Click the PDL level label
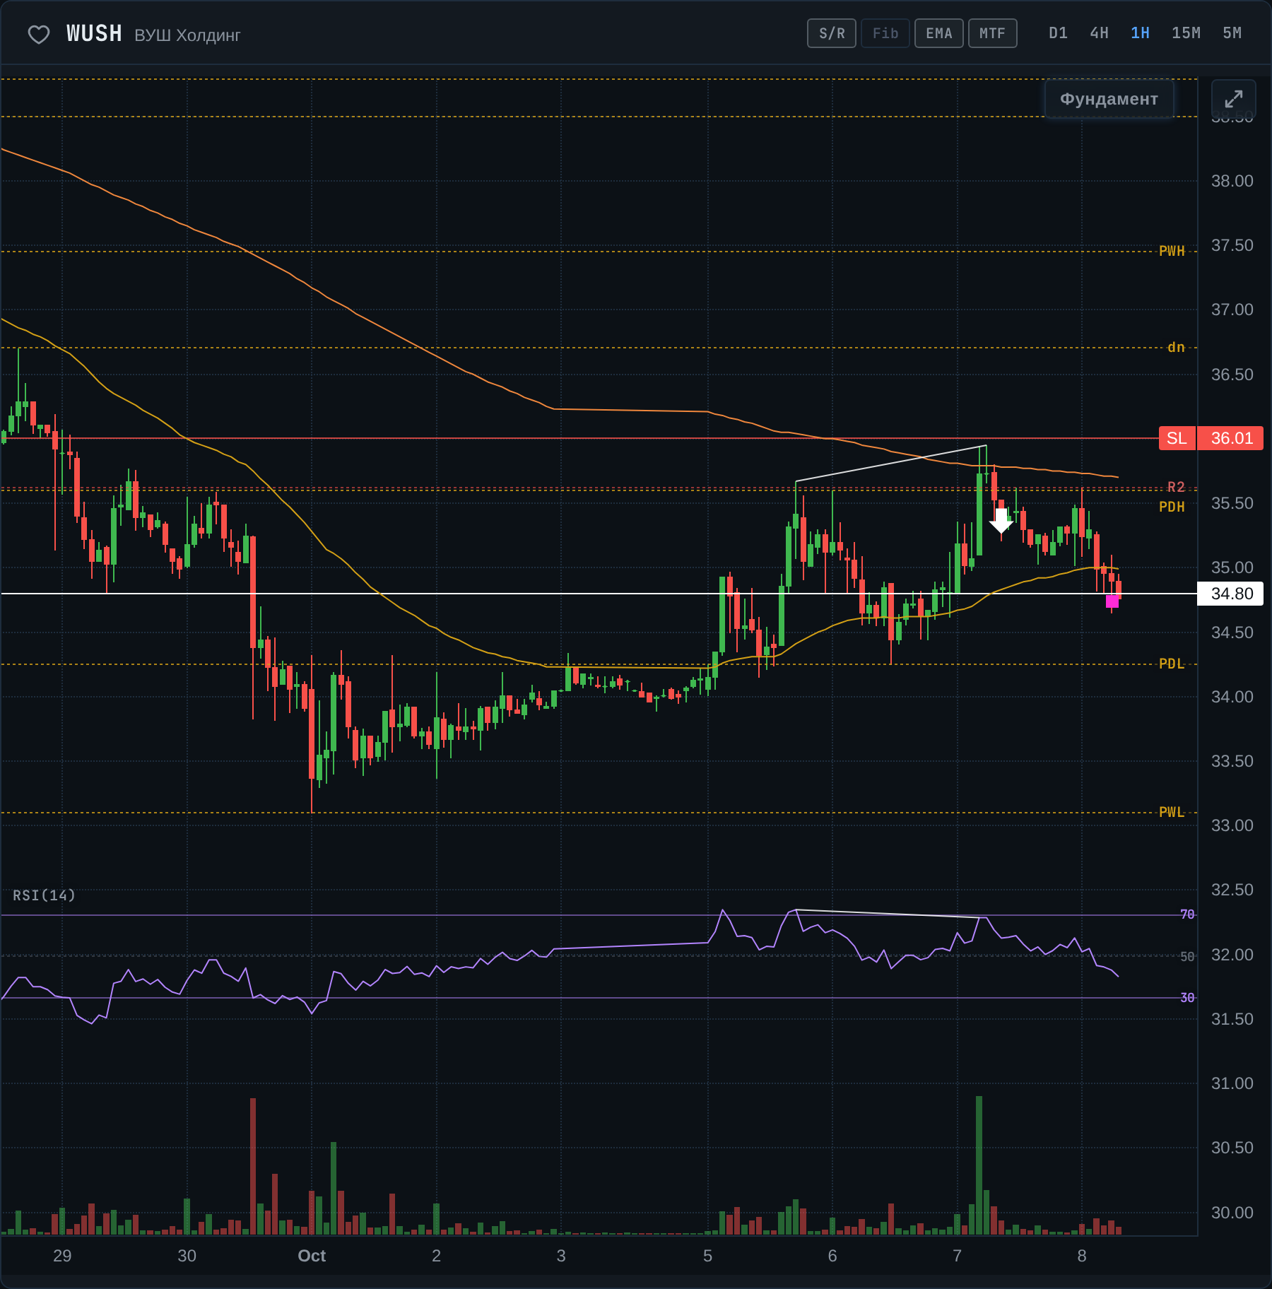This screenshot has height=1289, width=1272. 1172,664
